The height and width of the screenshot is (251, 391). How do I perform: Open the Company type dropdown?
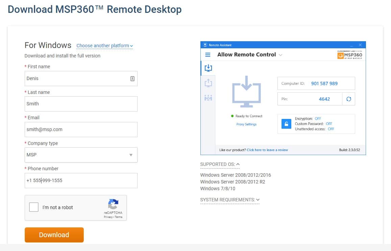click(81, 155)
